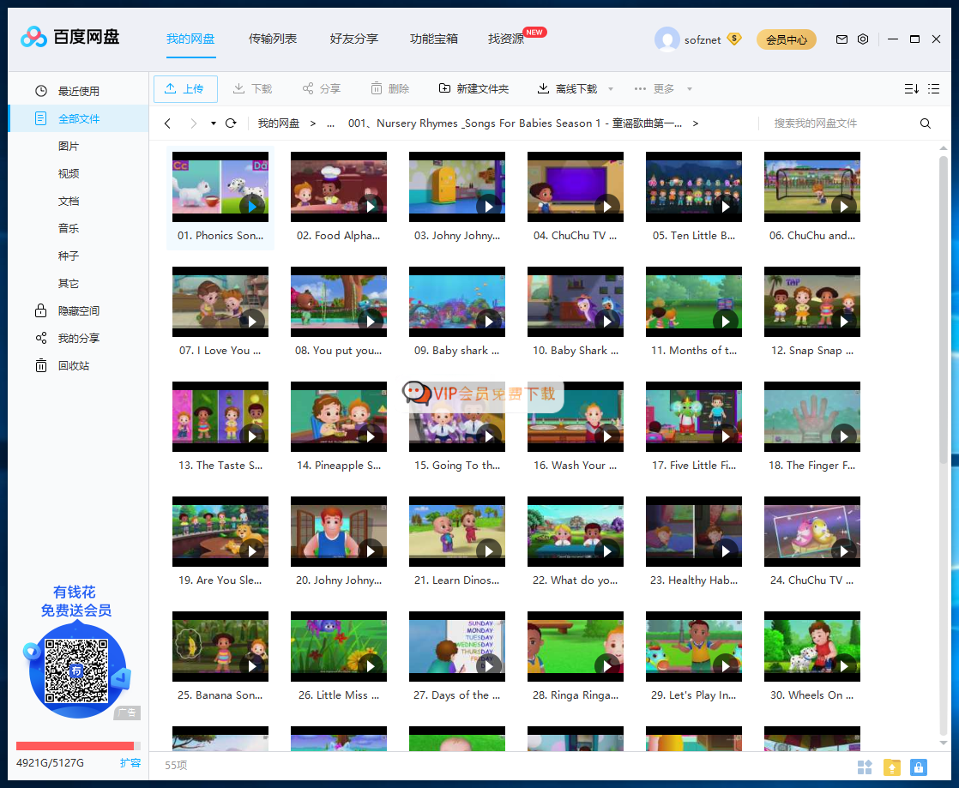Select 视频 in the sidebar

coord(68,173)
